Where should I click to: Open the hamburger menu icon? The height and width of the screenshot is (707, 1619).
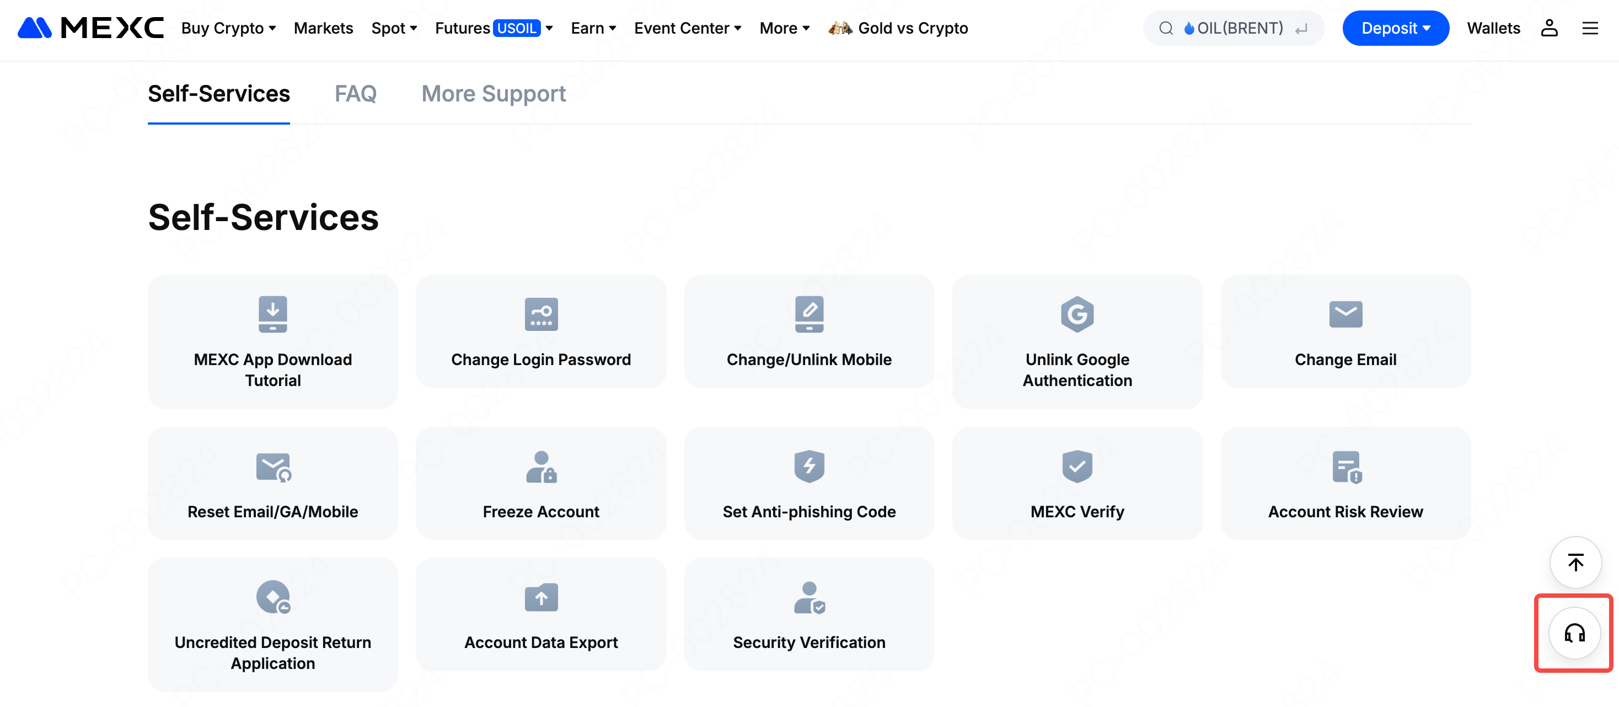[1589, 28]
